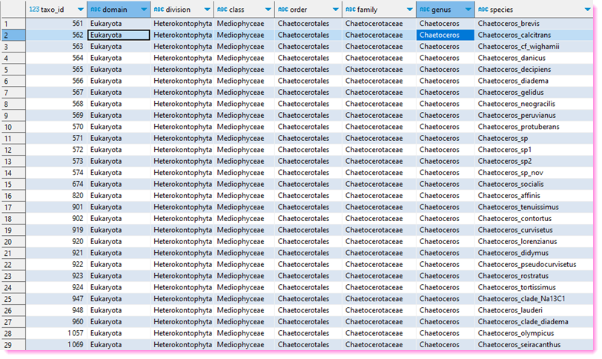Open the domain column filter dropdown arrow
Image resolution: width=602 pixels, height=359 pixels.
142,10
